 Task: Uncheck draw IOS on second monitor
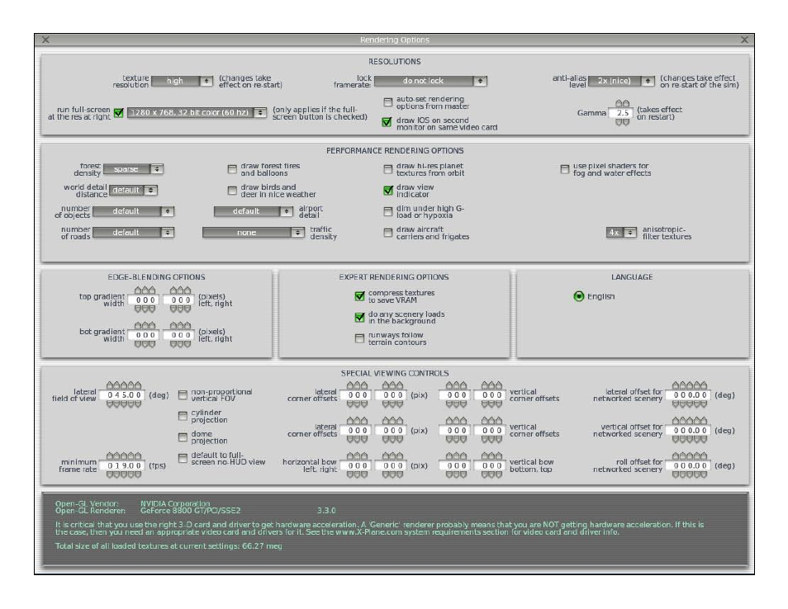pos(387,122)
